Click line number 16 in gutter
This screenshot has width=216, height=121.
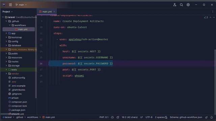pos(41,64)
